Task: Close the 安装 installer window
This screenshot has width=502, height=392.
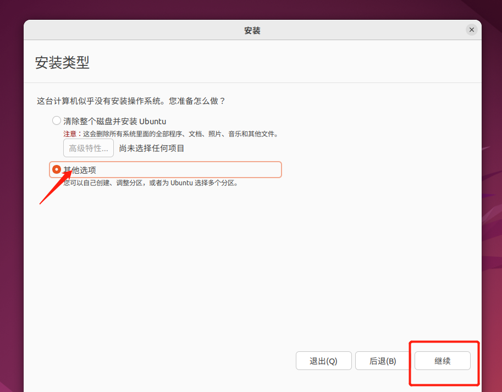Action: pos(472,30)
